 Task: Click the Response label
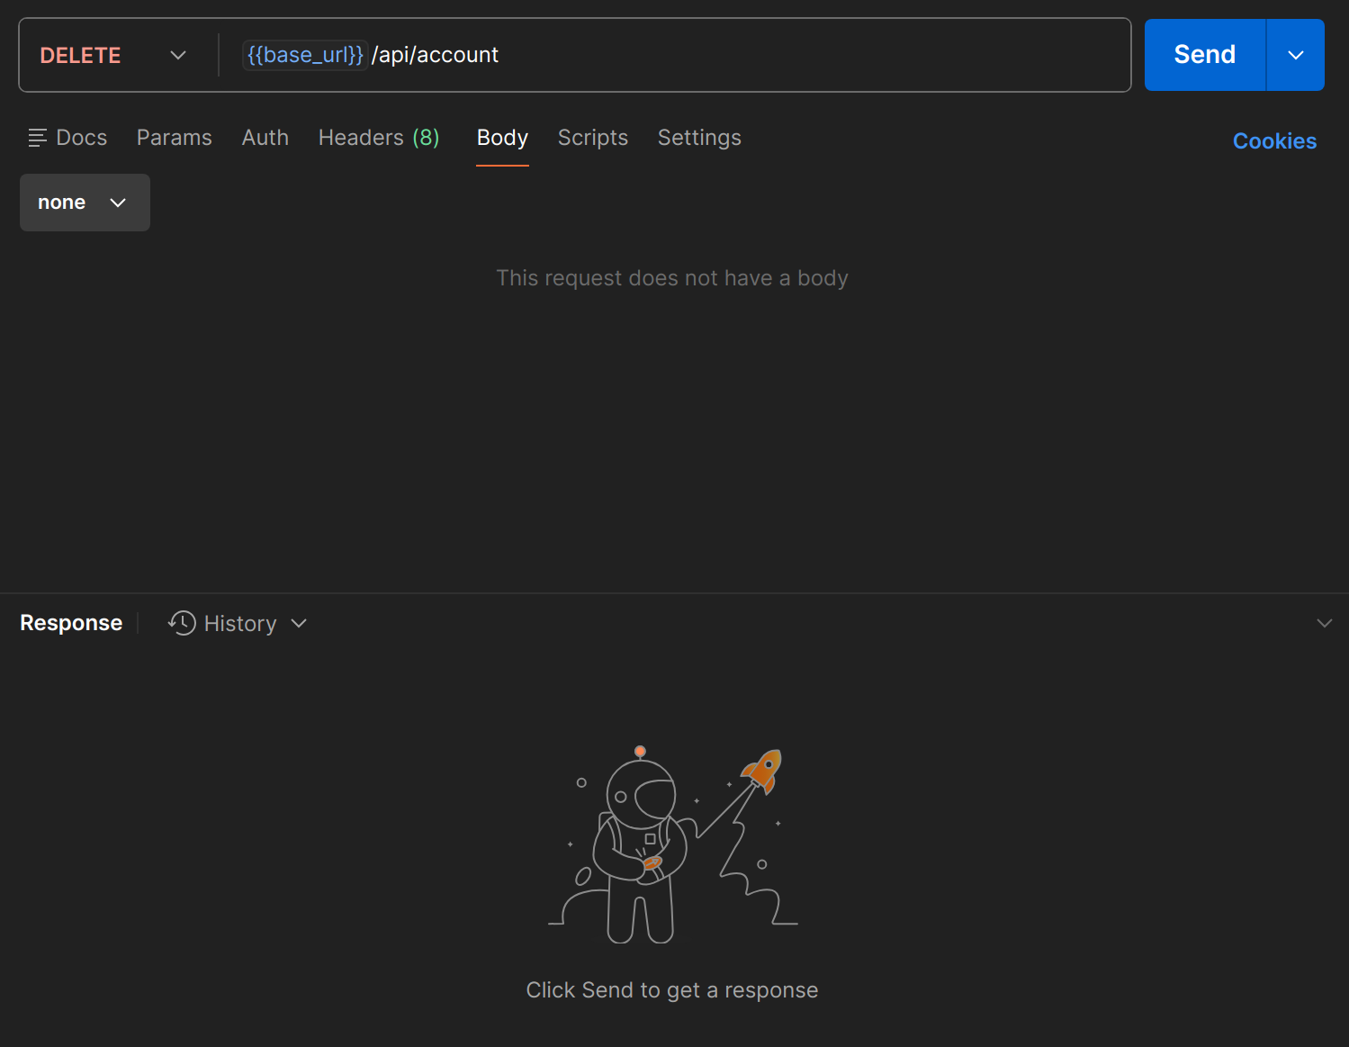71,623
